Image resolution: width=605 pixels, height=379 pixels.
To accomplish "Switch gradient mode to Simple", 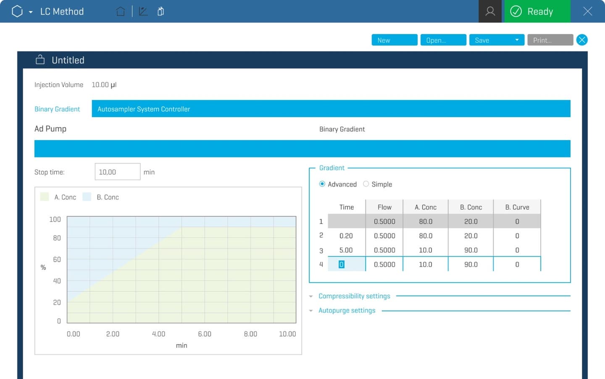I will (x=366, y=184).
